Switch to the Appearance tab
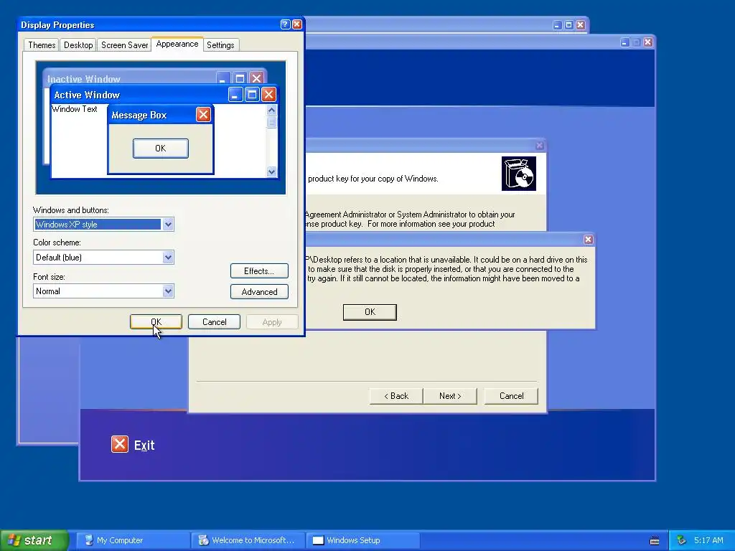The image size is (735, 551). [177, 44]
